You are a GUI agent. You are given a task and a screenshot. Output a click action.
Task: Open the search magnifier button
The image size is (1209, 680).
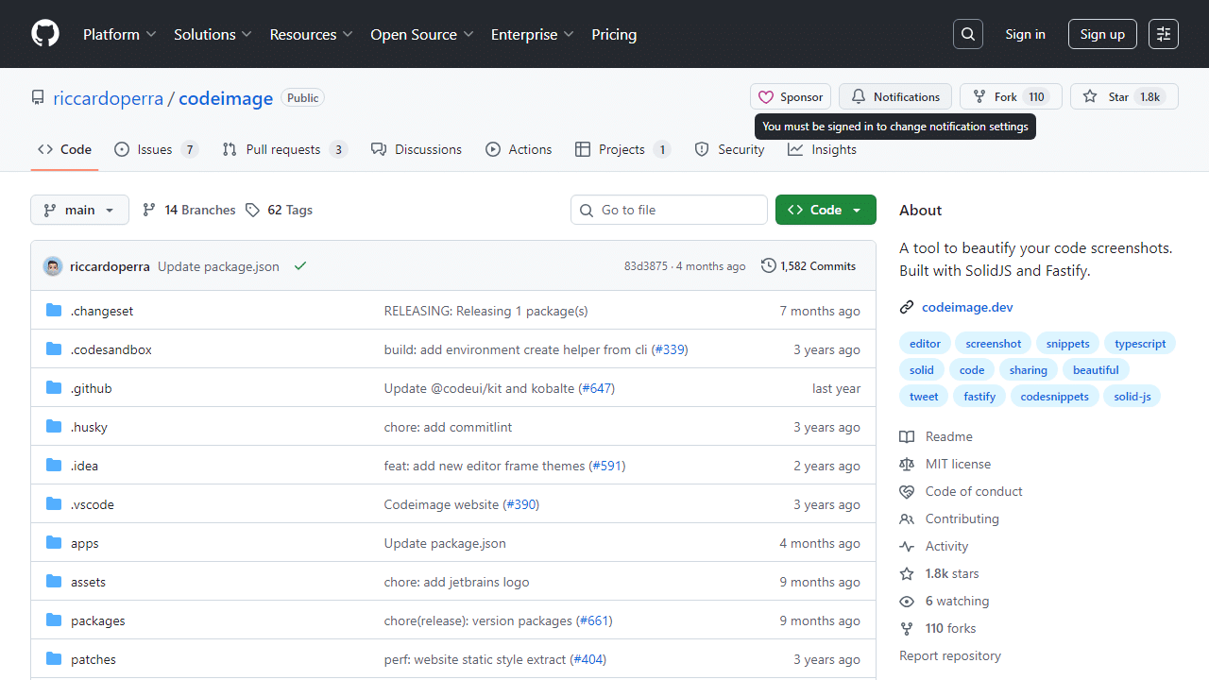(968, 34)
